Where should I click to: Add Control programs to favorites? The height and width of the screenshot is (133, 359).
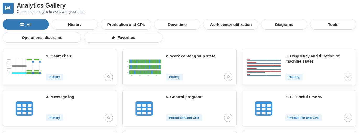(228, 118)
